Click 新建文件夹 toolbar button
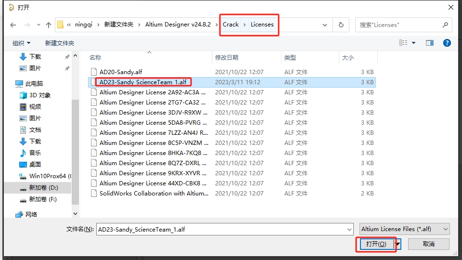 point(60,43)
